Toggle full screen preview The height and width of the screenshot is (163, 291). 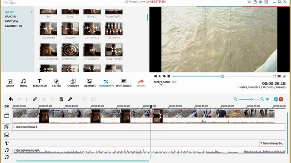point(275,76)
